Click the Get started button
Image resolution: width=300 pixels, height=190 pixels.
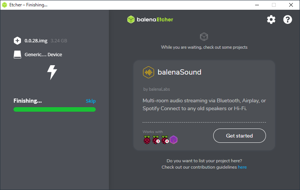tap(239, 136)
